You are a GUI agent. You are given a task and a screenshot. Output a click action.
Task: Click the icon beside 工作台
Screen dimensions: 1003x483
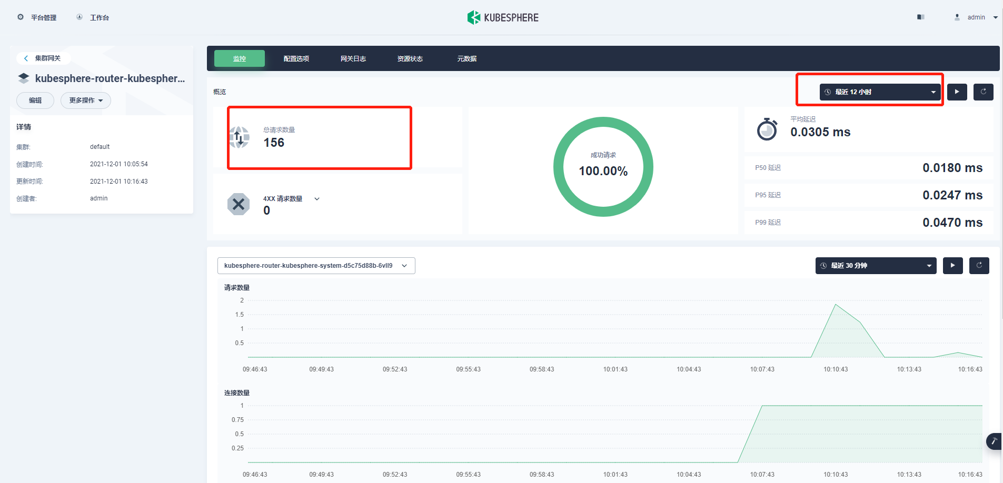click(80, 17)
